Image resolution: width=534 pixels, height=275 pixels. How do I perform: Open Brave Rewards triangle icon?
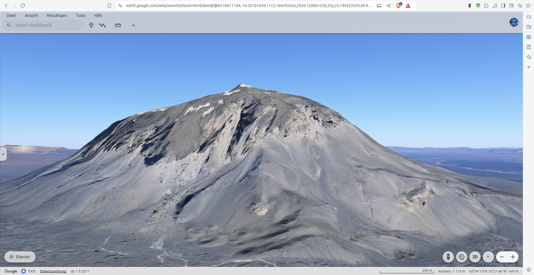[408, 5]
